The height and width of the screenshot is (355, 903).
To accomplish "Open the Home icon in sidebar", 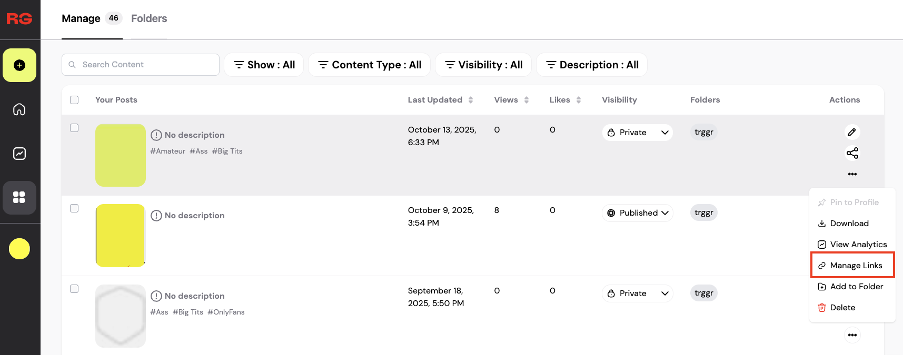I will coord(19,109).
